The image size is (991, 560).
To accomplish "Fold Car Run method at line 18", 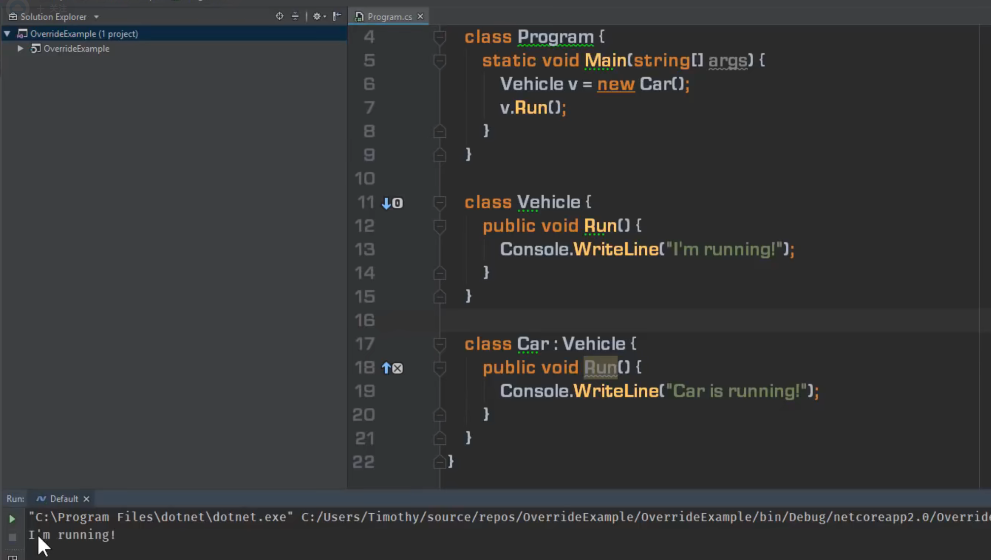I will point(440,368).
